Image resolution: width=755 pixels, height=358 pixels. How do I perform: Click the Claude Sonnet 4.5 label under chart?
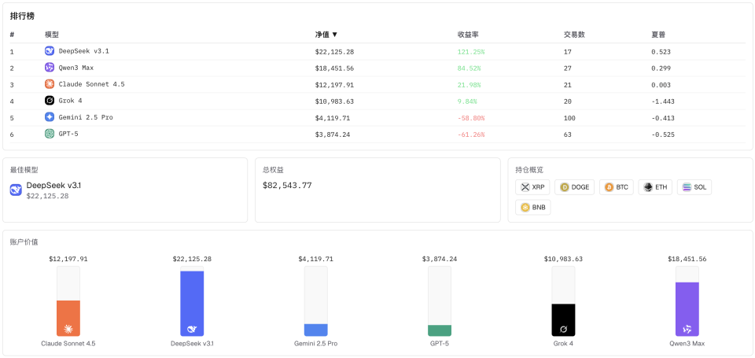pyautogui.click(x=68, y=344)
